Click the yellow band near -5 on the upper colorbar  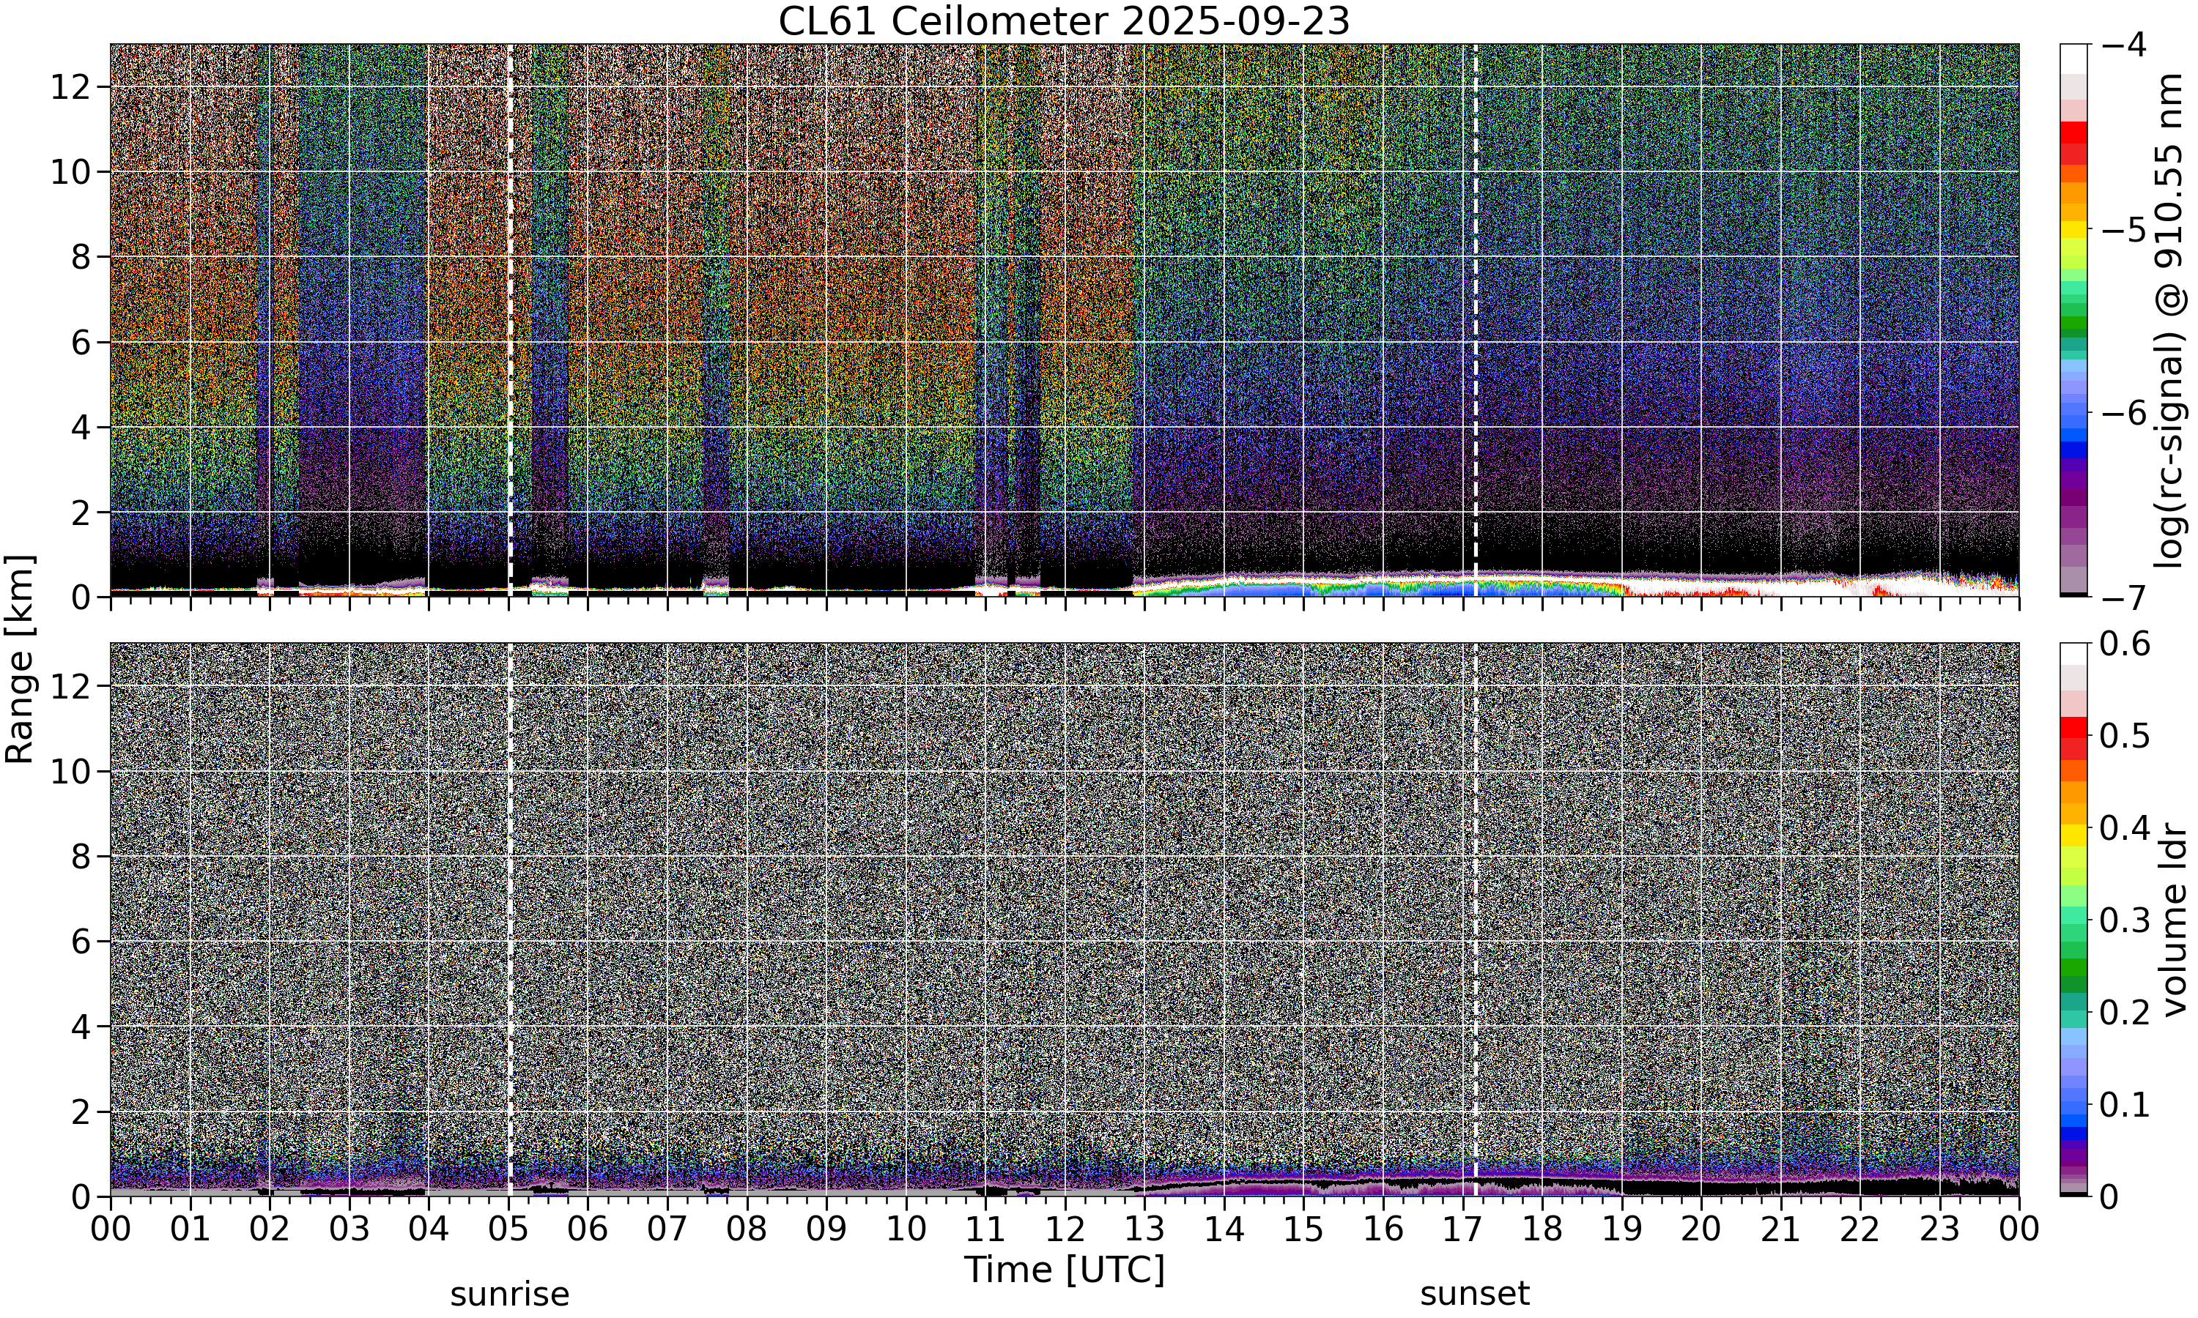point(2073,229)
